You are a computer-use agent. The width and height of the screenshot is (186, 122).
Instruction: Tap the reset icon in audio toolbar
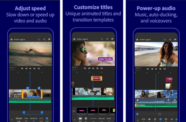(x=172, y=119)
